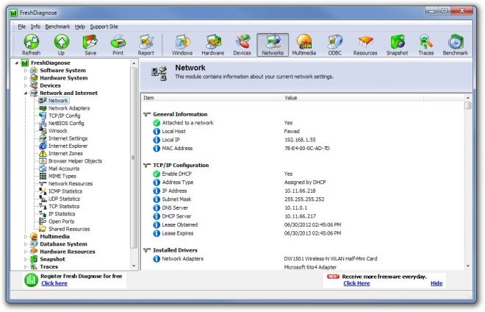Click the Refresh toolbar icon
This screenshot has height=312, width=485.
pos(32,45)
